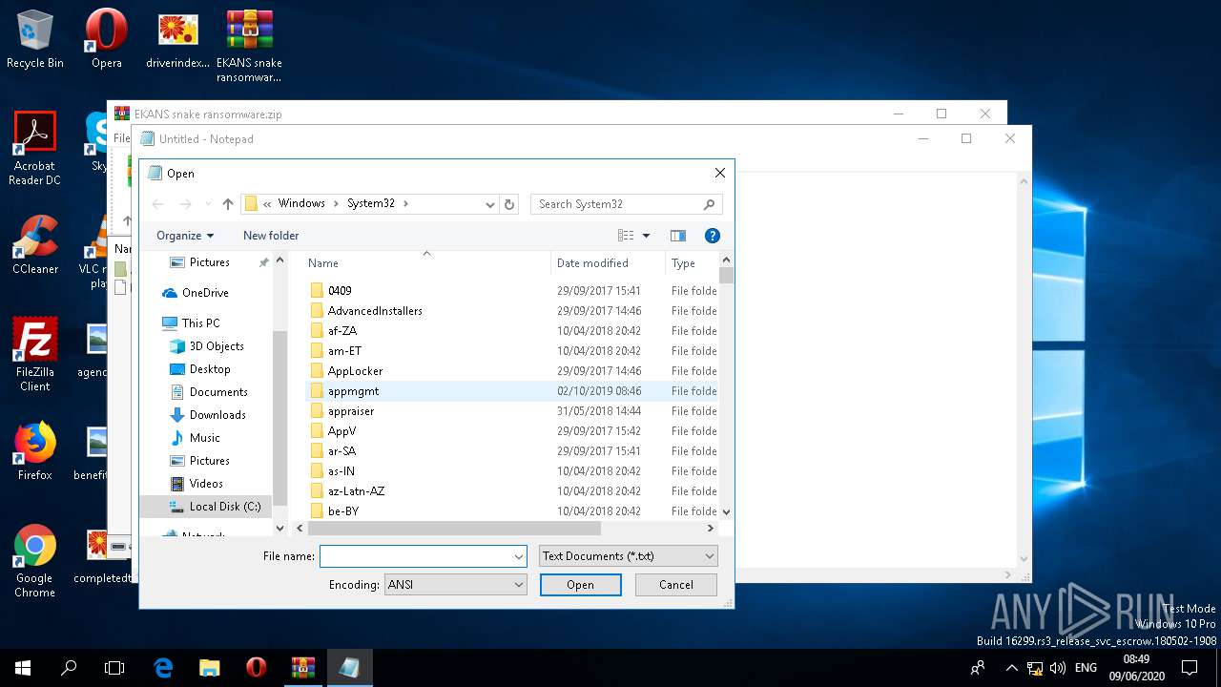
Task: Refresh the System32 folder listing
Action: [x=509, y=204]
